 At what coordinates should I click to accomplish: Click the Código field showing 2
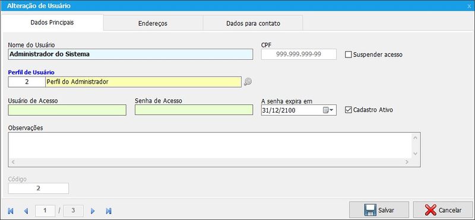click(x=39, y=188)
